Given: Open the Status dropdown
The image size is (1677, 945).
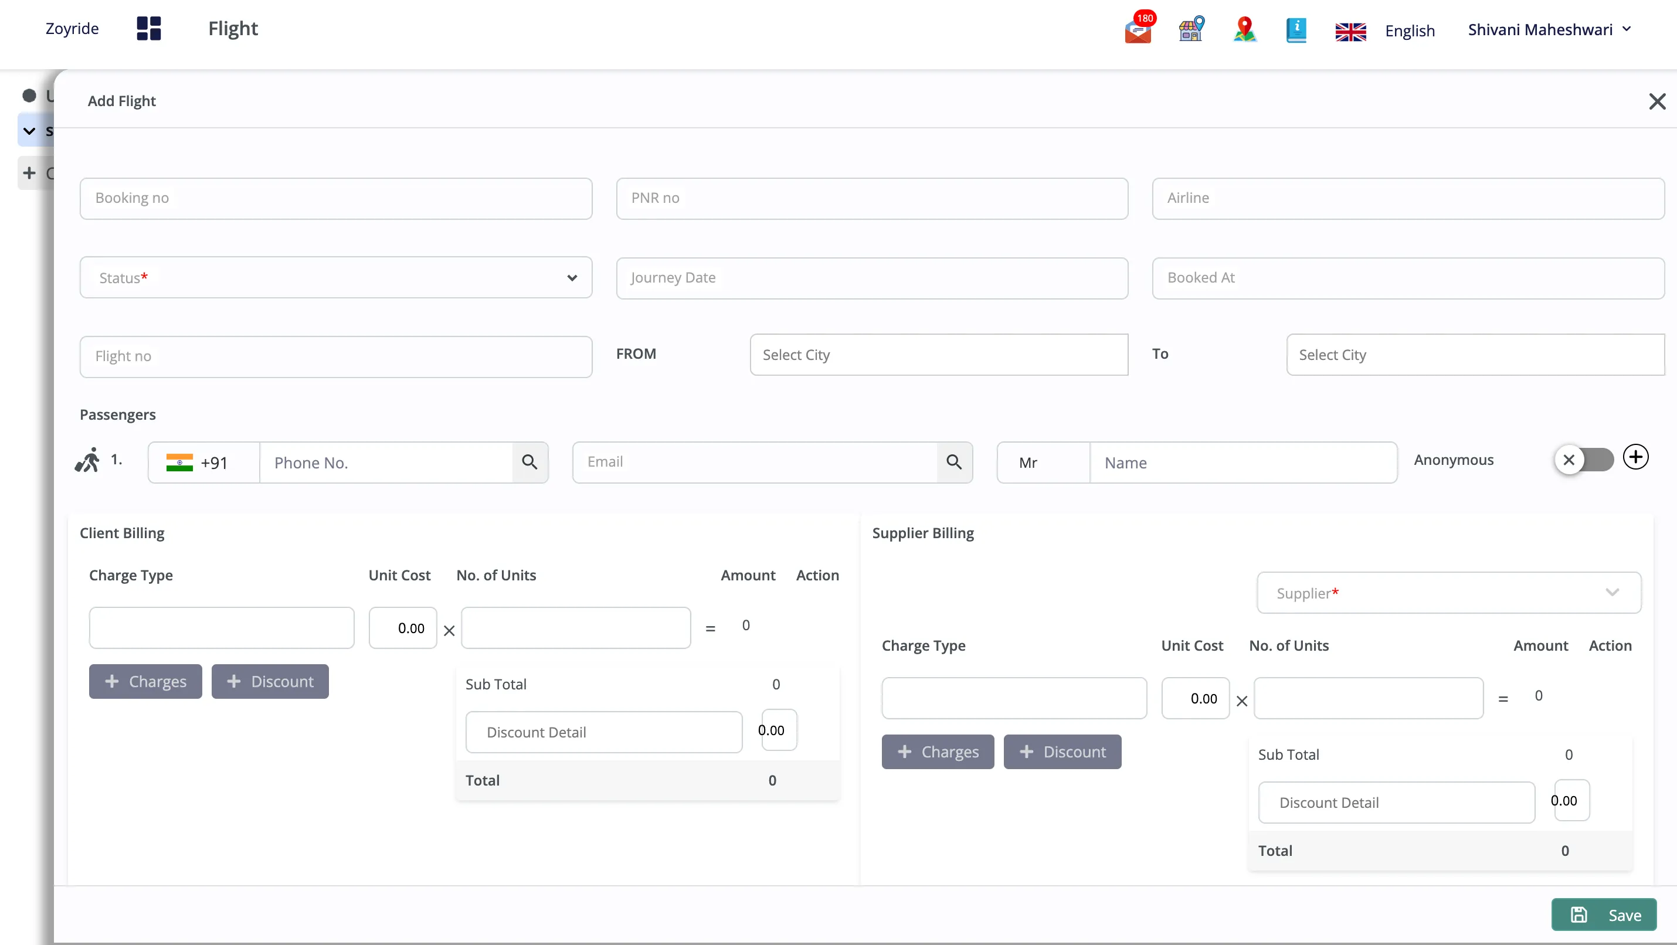Looking at the screenshot, I should tap(336, 278).
